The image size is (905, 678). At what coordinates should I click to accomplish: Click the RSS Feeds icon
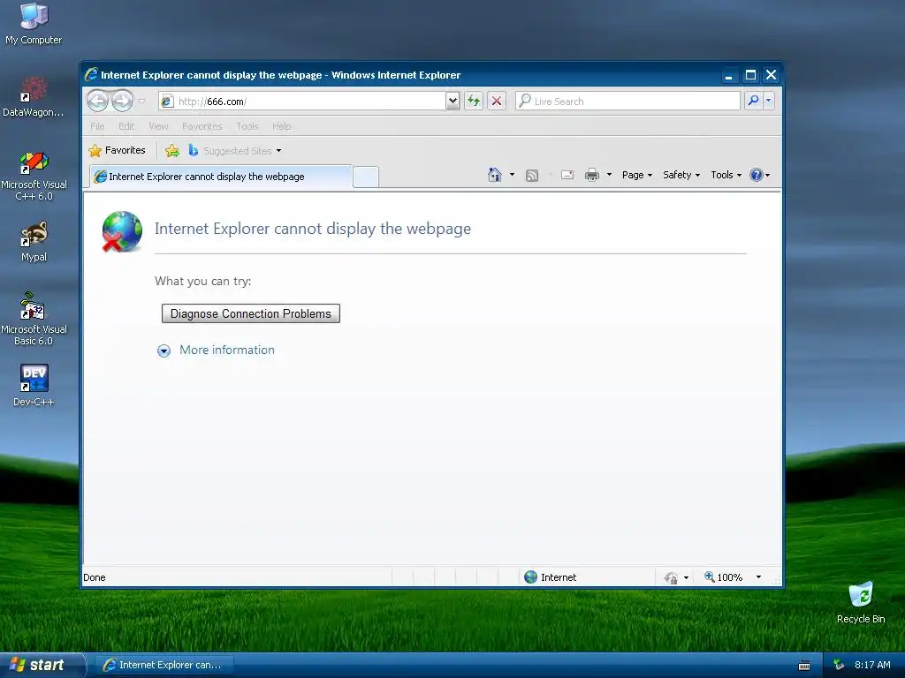click(531, 176)
